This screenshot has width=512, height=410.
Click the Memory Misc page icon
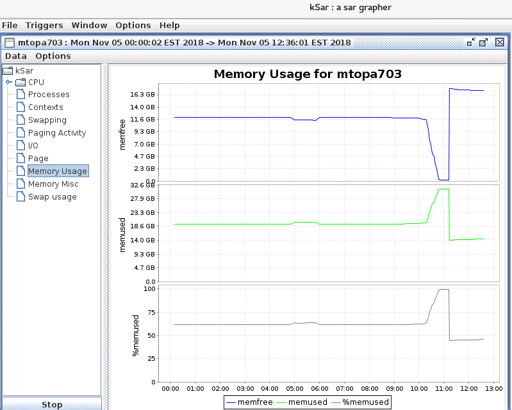click(x=21, y=184)
